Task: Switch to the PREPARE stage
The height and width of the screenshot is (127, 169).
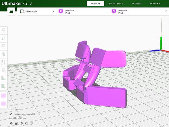Action: [96, 4]
